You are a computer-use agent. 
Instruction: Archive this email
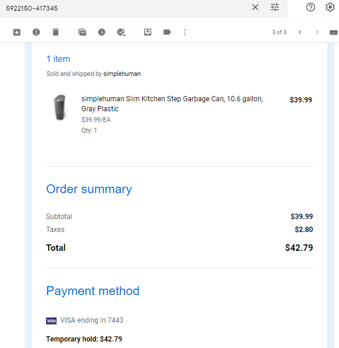coord(17,32)
